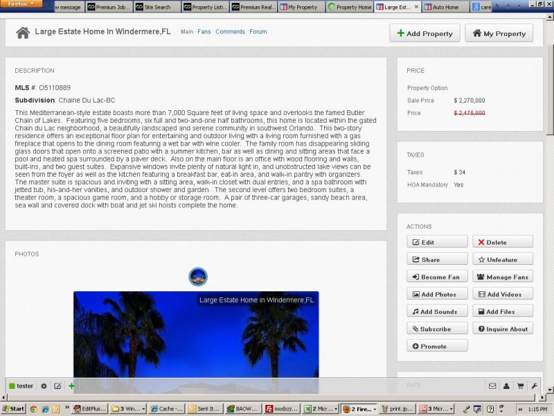The height and width of the screenshot is (416, 554).
Task: Open the mail envelope icon in the bottom bar
Action: 492,386
